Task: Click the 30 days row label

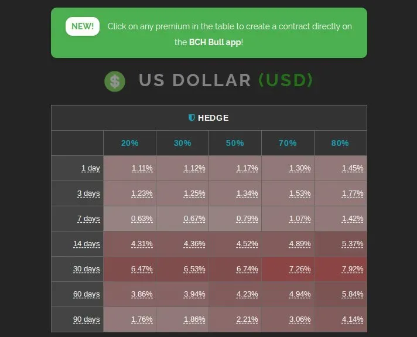Action: 87,269
